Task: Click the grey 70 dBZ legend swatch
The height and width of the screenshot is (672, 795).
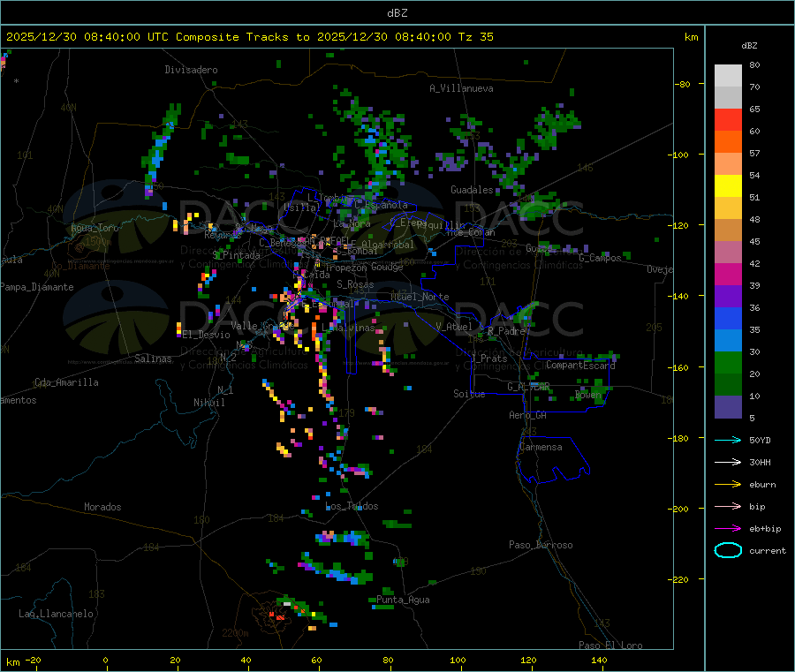Action: [728, 98]
